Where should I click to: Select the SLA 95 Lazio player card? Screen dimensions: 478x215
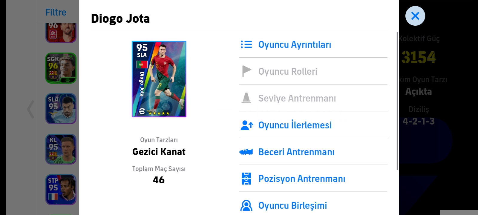pos(61,109)
